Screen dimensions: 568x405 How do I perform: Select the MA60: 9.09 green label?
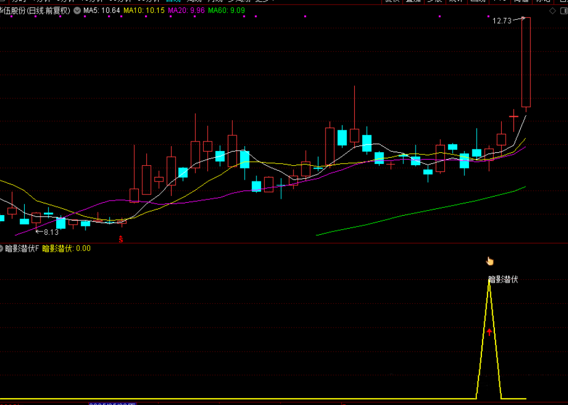click(227, 11)
